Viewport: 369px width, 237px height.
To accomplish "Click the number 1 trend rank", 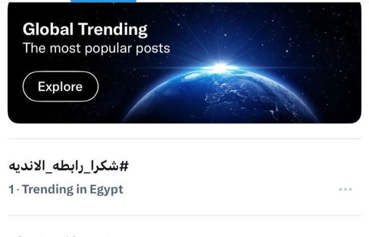I will click(x=11, y=190).
